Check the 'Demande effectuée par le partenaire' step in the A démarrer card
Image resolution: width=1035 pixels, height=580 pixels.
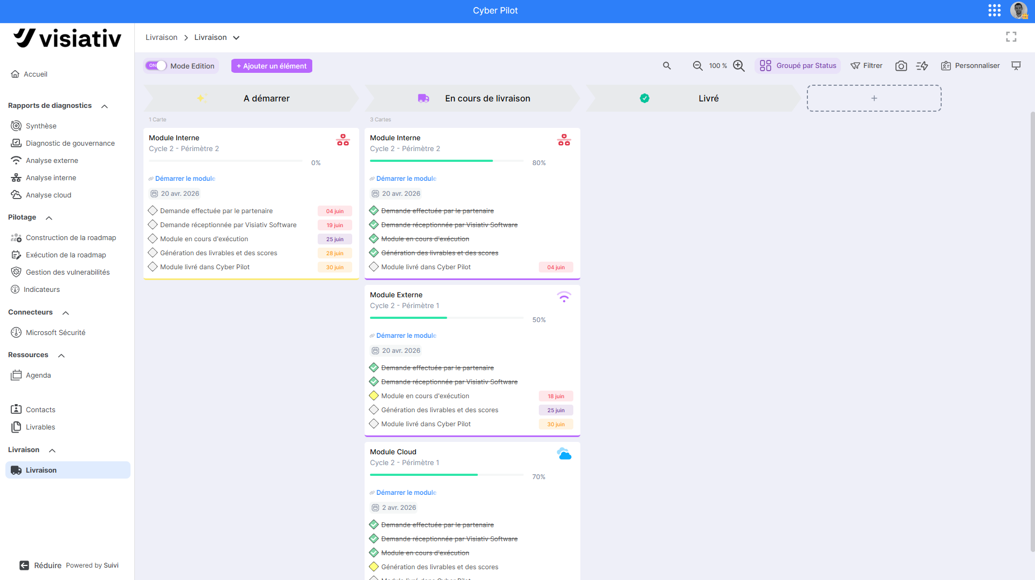153,210
